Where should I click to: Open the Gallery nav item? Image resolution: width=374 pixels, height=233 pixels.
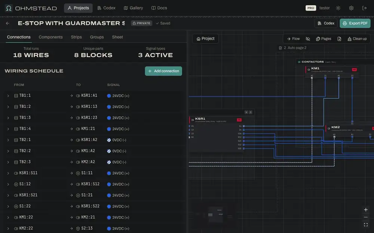(134, 8)
